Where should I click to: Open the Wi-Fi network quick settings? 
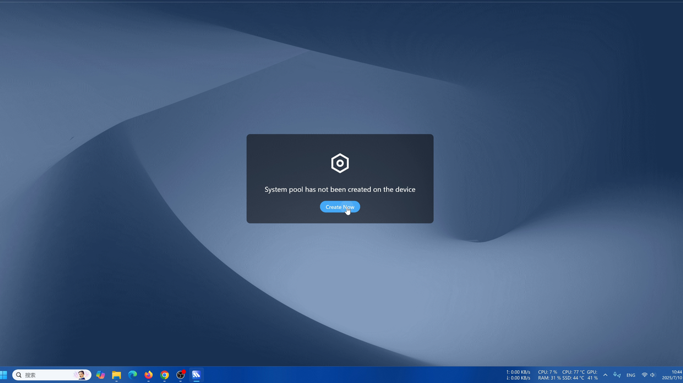coord(645,375)
